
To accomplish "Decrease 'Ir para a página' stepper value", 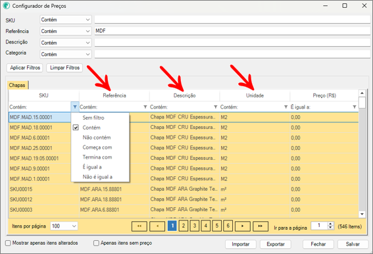I will (330, 228).
